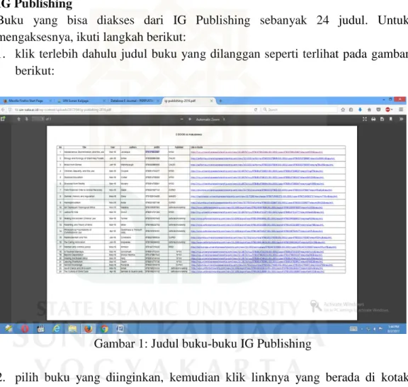
Task: Open Internet Explorer from the taskbar
Action: (56, 329)
